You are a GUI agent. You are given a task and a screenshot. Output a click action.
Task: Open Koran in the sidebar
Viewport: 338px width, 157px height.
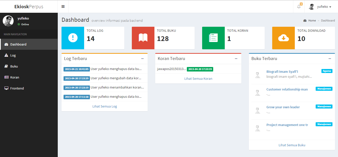29,77
